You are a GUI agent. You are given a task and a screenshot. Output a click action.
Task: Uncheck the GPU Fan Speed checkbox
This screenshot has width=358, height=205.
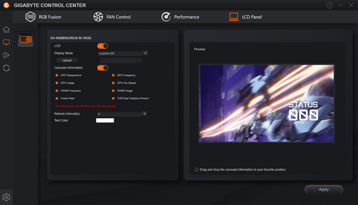113,83
